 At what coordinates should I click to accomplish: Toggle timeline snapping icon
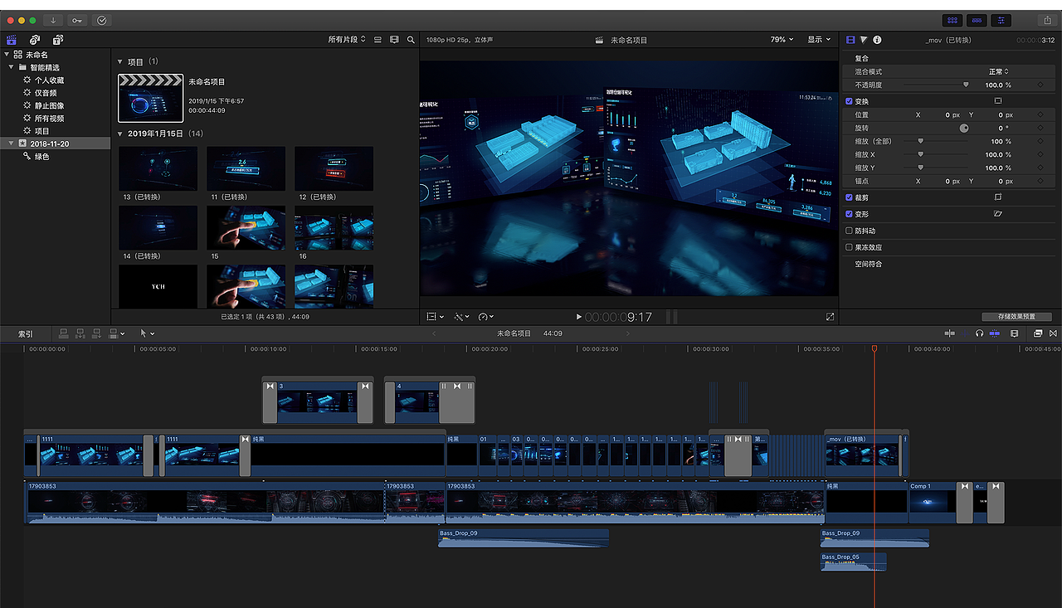click(994, 333)
